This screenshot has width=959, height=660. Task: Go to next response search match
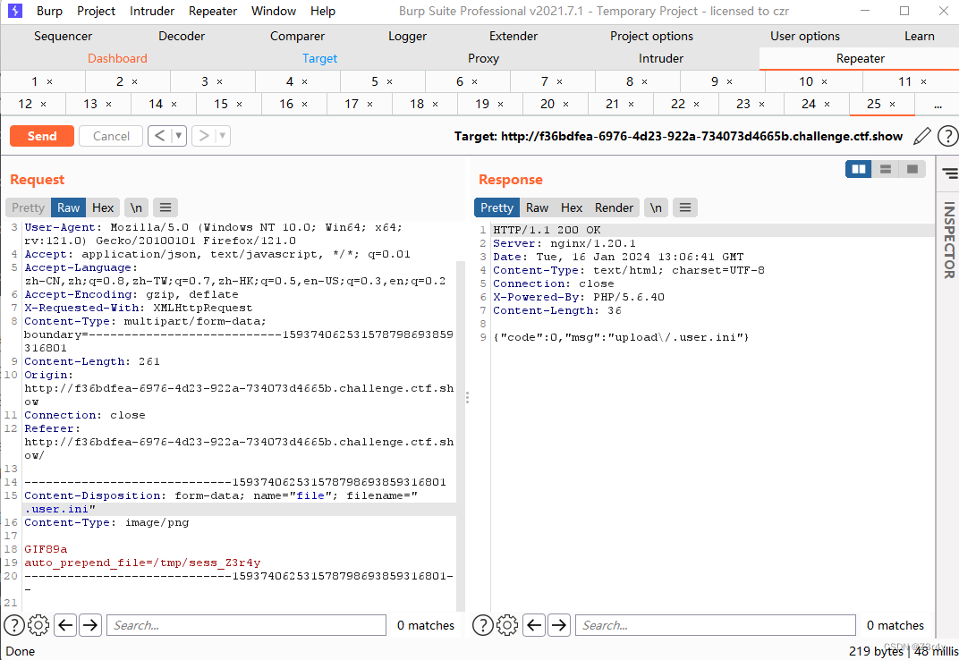click(x=559, y=625)
